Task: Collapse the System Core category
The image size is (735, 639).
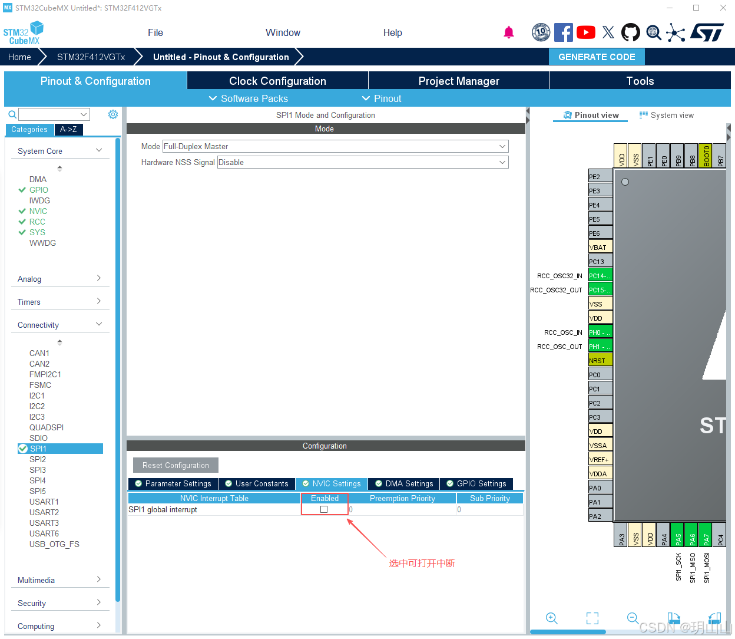Action: coord(99,150)
